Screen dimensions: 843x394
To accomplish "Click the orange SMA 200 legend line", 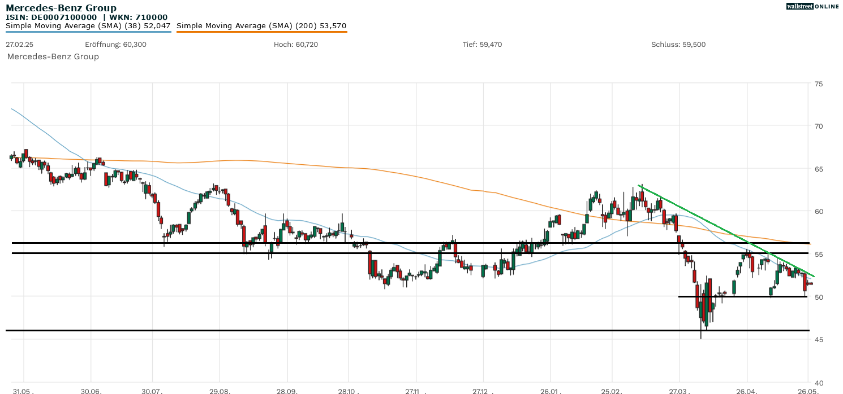I will click(261, 32).
